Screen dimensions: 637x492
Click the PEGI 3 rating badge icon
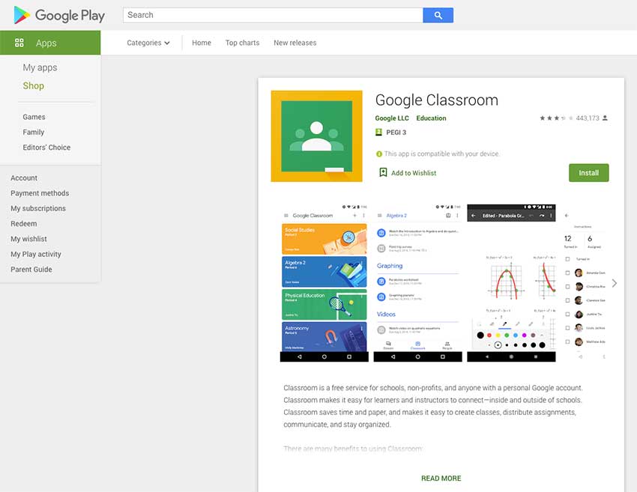(378, 133)
